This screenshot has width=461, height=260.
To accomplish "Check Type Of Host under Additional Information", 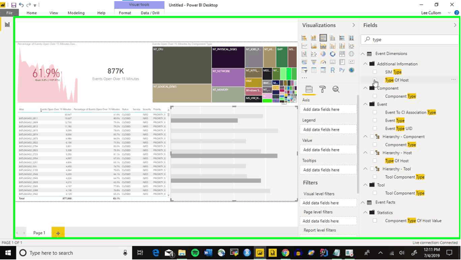I will tap(375, 80).
